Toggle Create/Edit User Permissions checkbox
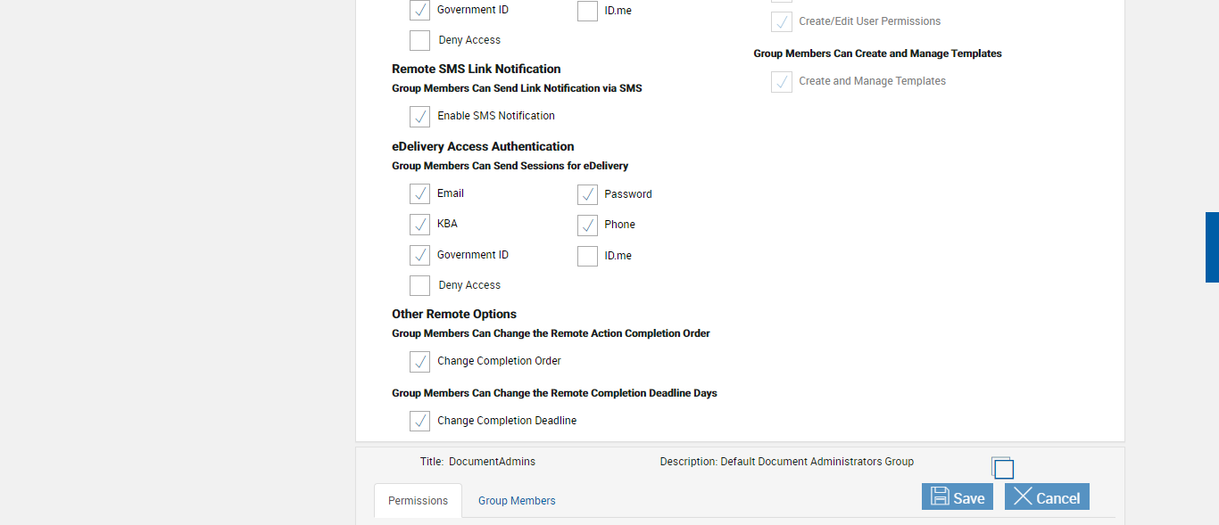Viewport: 1219px width, 525px height. [782, 22]
